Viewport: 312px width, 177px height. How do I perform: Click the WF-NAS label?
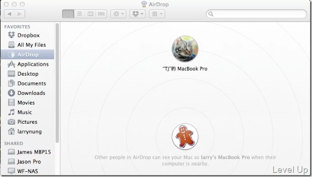[28, 171]
